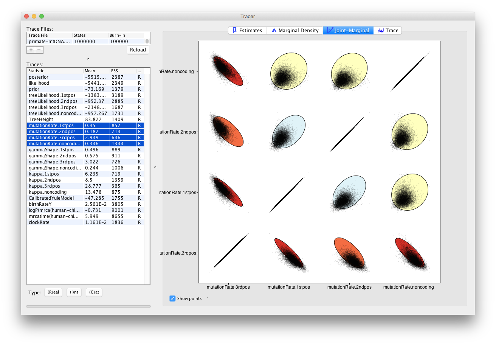Switch to Marginal Density tab
Image resolution: width=496 pixels, height=345 pixels.
[294, 30]
